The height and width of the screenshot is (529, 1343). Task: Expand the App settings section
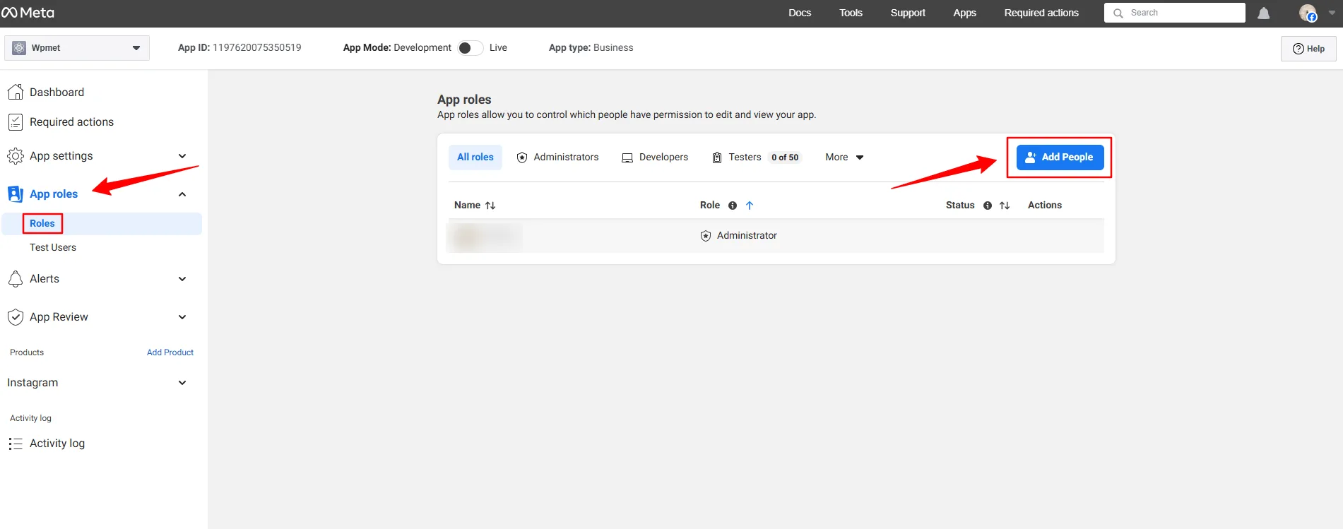click(182, 156)
